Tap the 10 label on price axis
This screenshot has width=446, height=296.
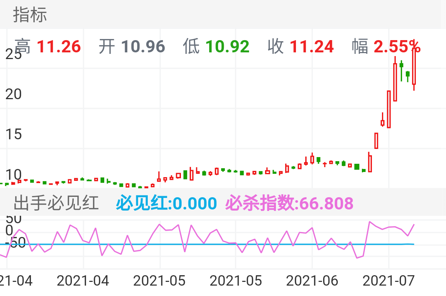coord(13,175)
